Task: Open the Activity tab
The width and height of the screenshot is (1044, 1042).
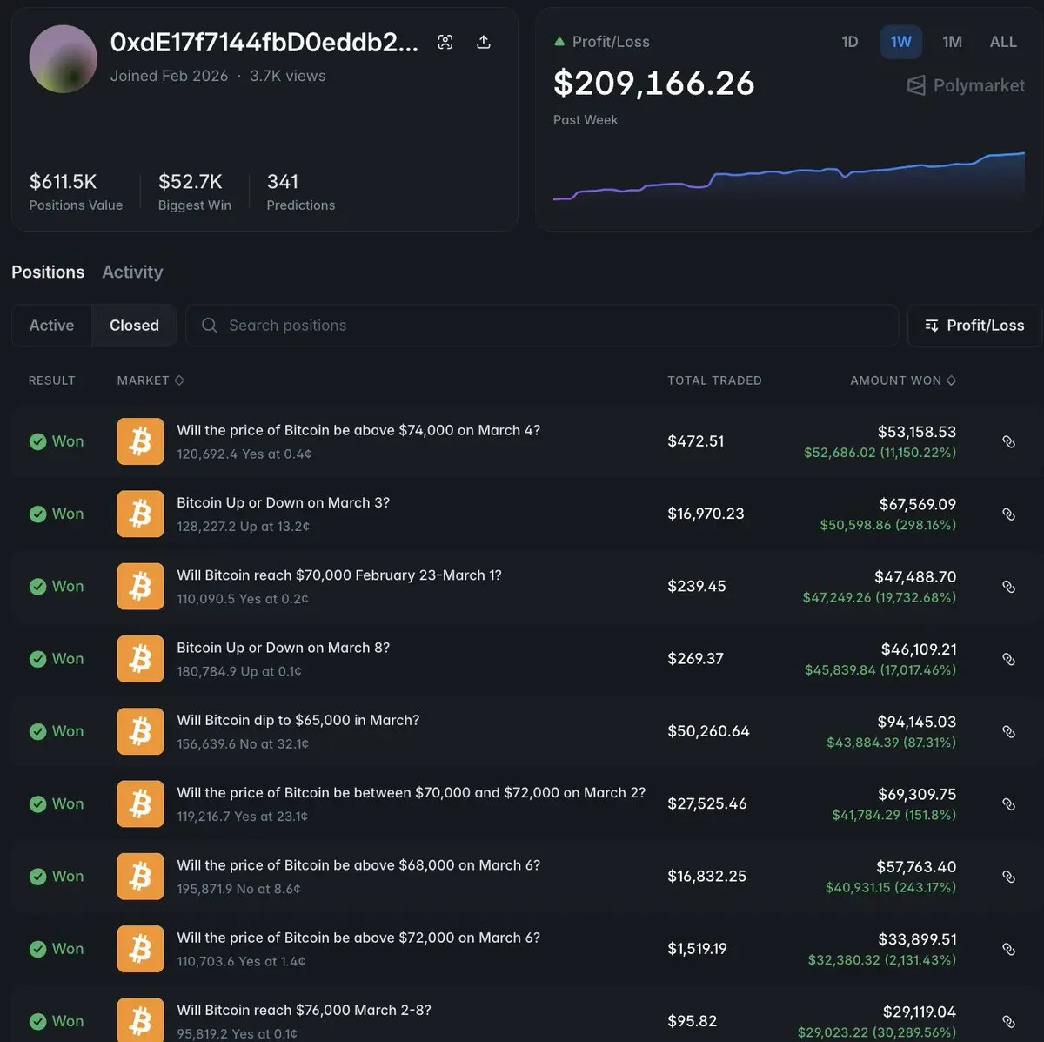Action: pos(132,272)
